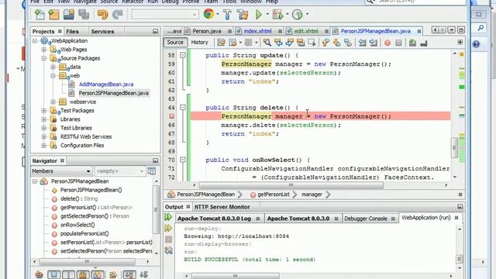496x279 pixels.
Task: Open the index.xhtml editor tab
Action: (x=258, y=31)
